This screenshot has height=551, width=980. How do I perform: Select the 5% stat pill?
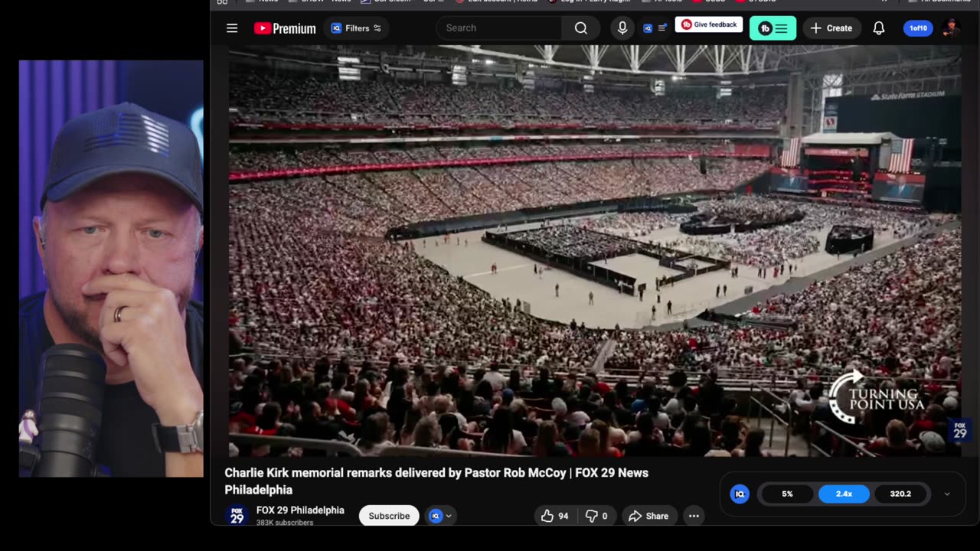(x=787, y=494)
